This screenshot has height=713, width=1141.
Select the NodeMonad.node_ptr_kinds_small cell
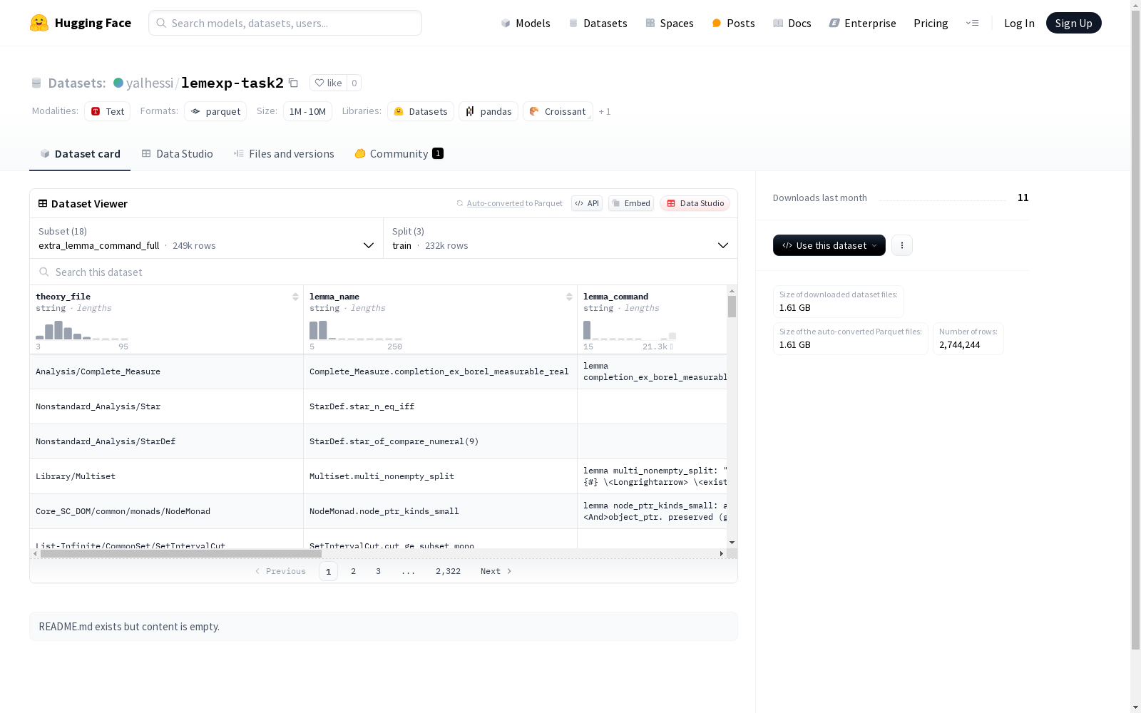[x=441, y=511]
